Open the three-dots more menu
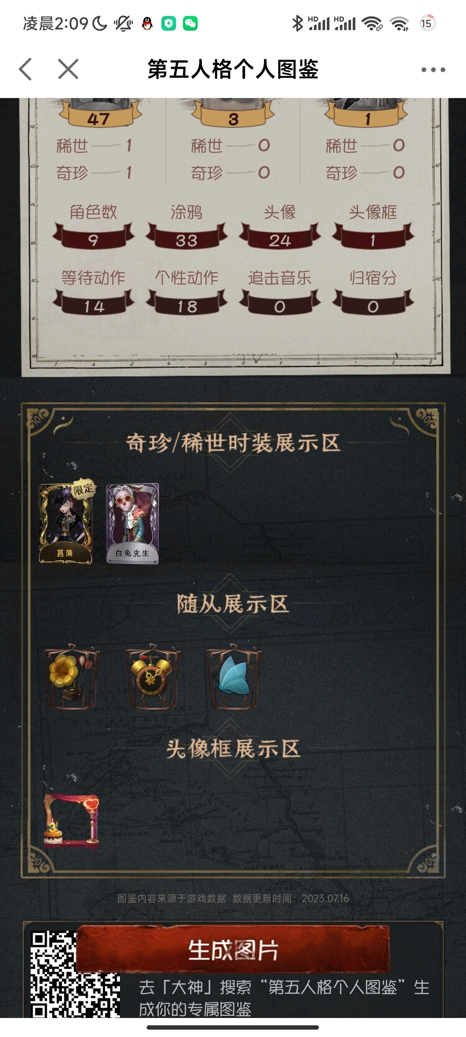 (x=433, y=70)
